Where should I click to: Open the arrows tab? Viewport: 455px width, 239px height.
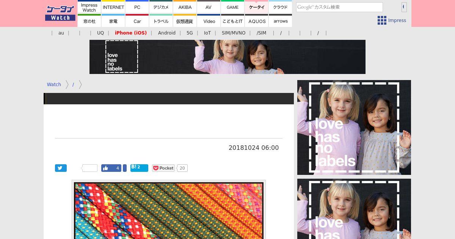point(281,21)
